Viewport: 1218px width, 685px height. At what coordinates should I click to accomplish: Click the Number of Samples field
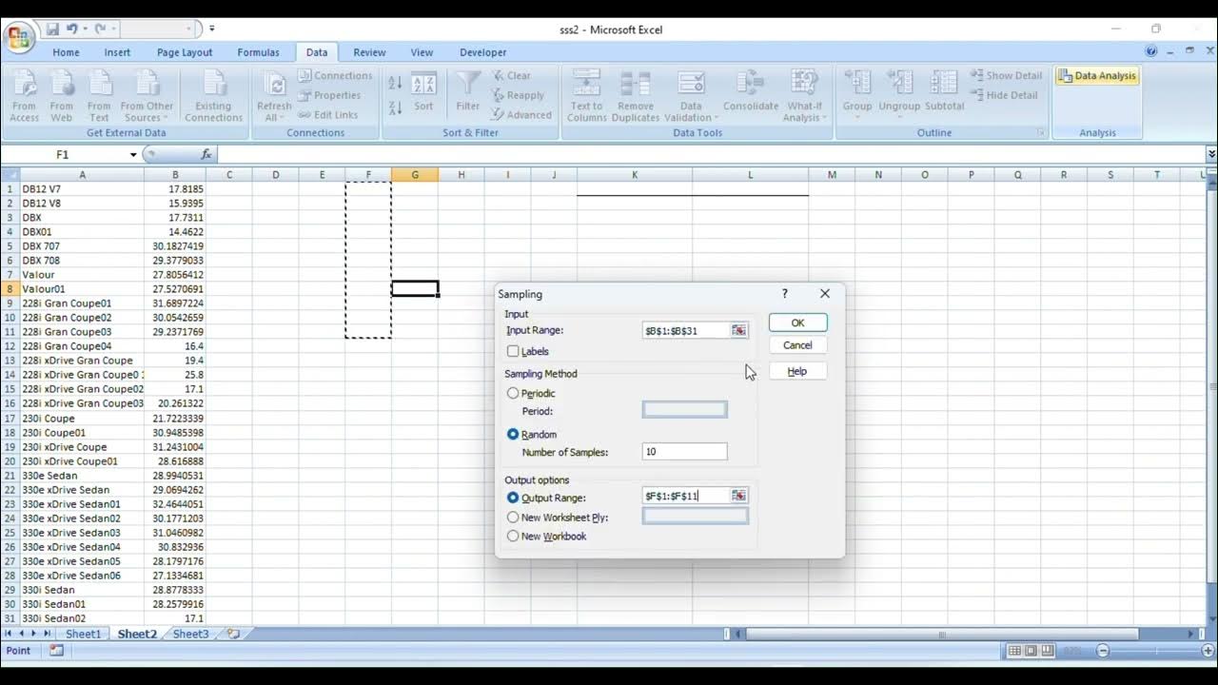pos(684,452)
